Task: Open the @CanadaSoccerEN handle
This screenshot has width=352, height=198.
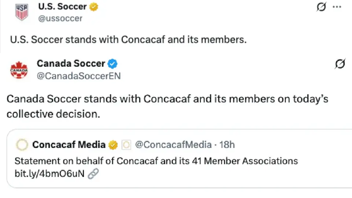Action: [x=79, y=76]
